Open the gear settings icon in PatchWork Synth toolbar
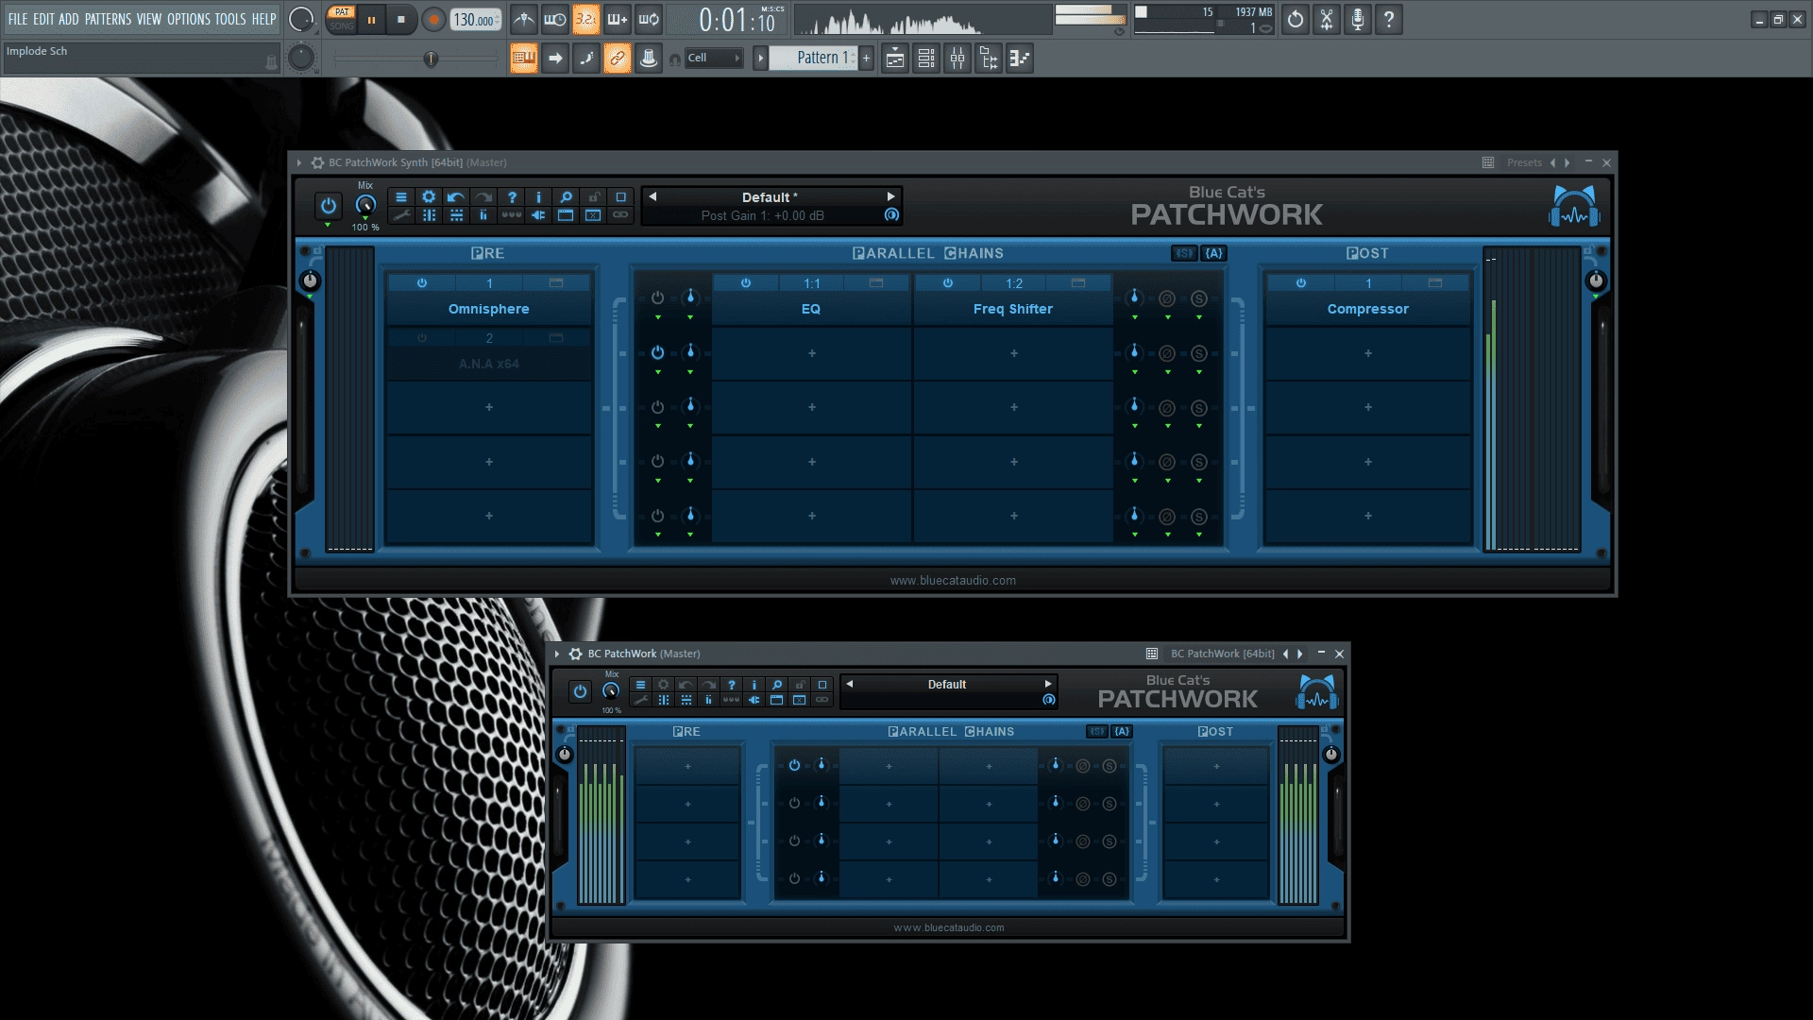The width and height of the screenshot is (1813, 1020). [429, 197]
